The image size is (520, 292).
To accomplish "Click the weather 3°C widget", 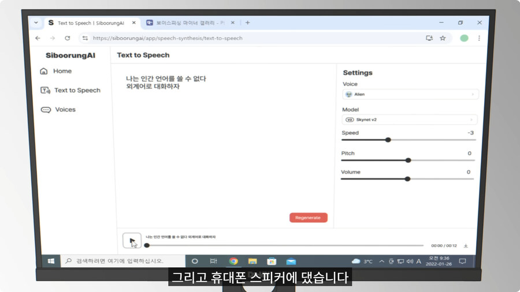I will pyautogui.click(x=362, y=261).
